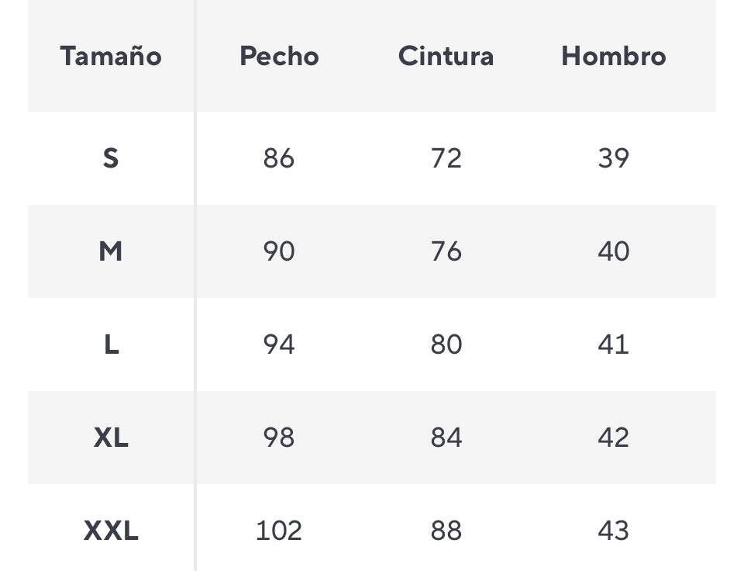744x571 pixels.
Task: Click Hombro value 39 in S row
Action: click(613, 158)
